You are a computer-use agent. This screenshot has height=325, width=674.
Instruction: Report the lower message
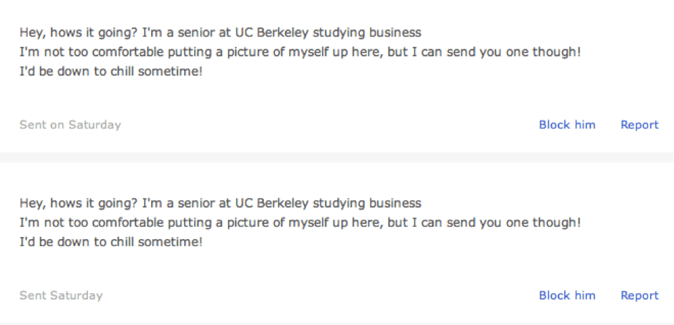pos(639,295)
